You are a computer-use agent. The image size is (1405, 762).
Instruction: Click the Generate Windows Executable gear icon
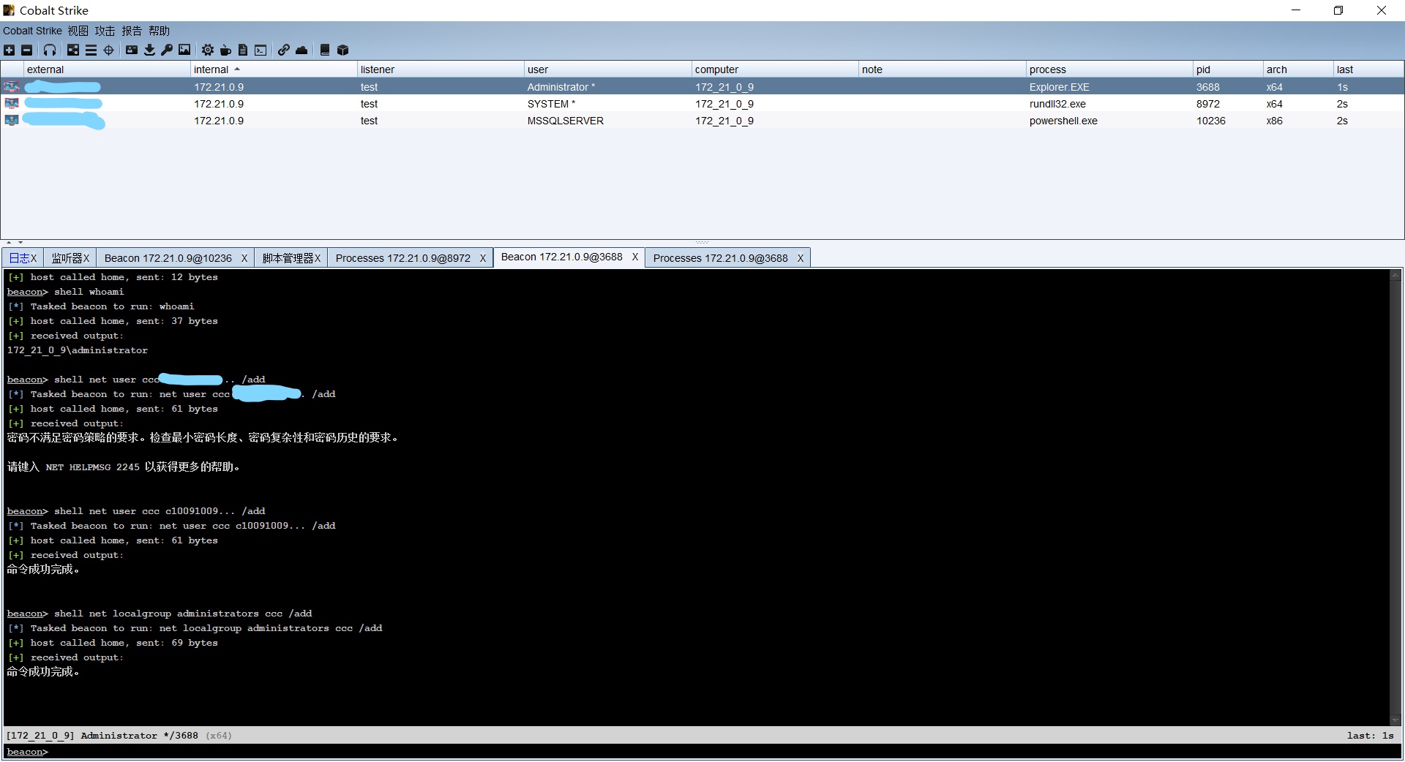click(x=208, y=50)
